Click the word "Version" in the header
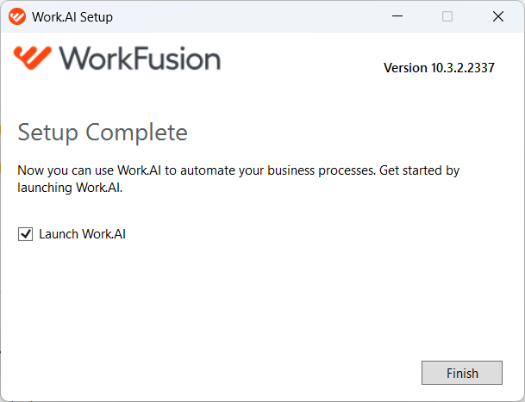Image resolution: width=525 pixels, height=402 pixels. tap(405, 68)
